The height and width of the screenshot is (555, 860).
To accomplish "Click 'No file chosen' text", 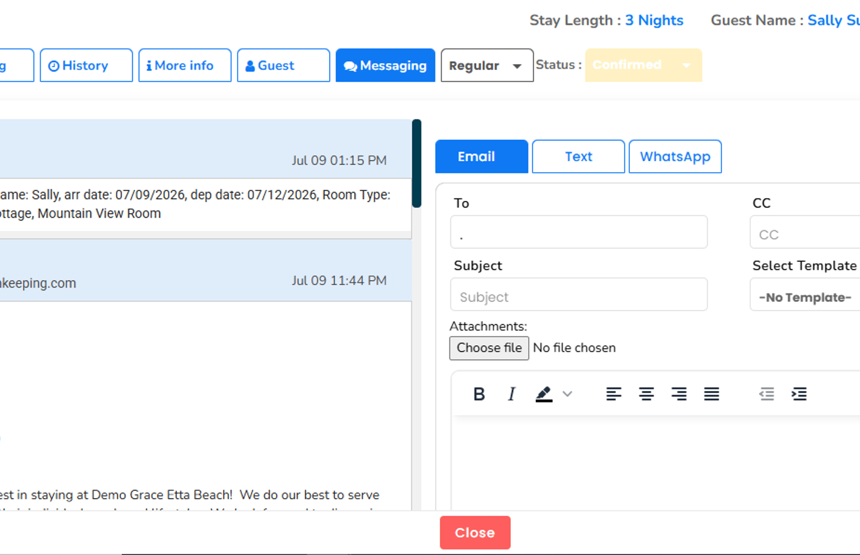I will coord(575,348).
